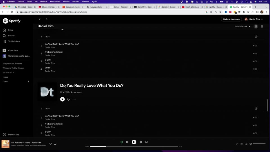Open the Archivo menu in menu bar
The width and height of the screenshot is (270, 152).
pyautogui.click(x=21, y=2)
